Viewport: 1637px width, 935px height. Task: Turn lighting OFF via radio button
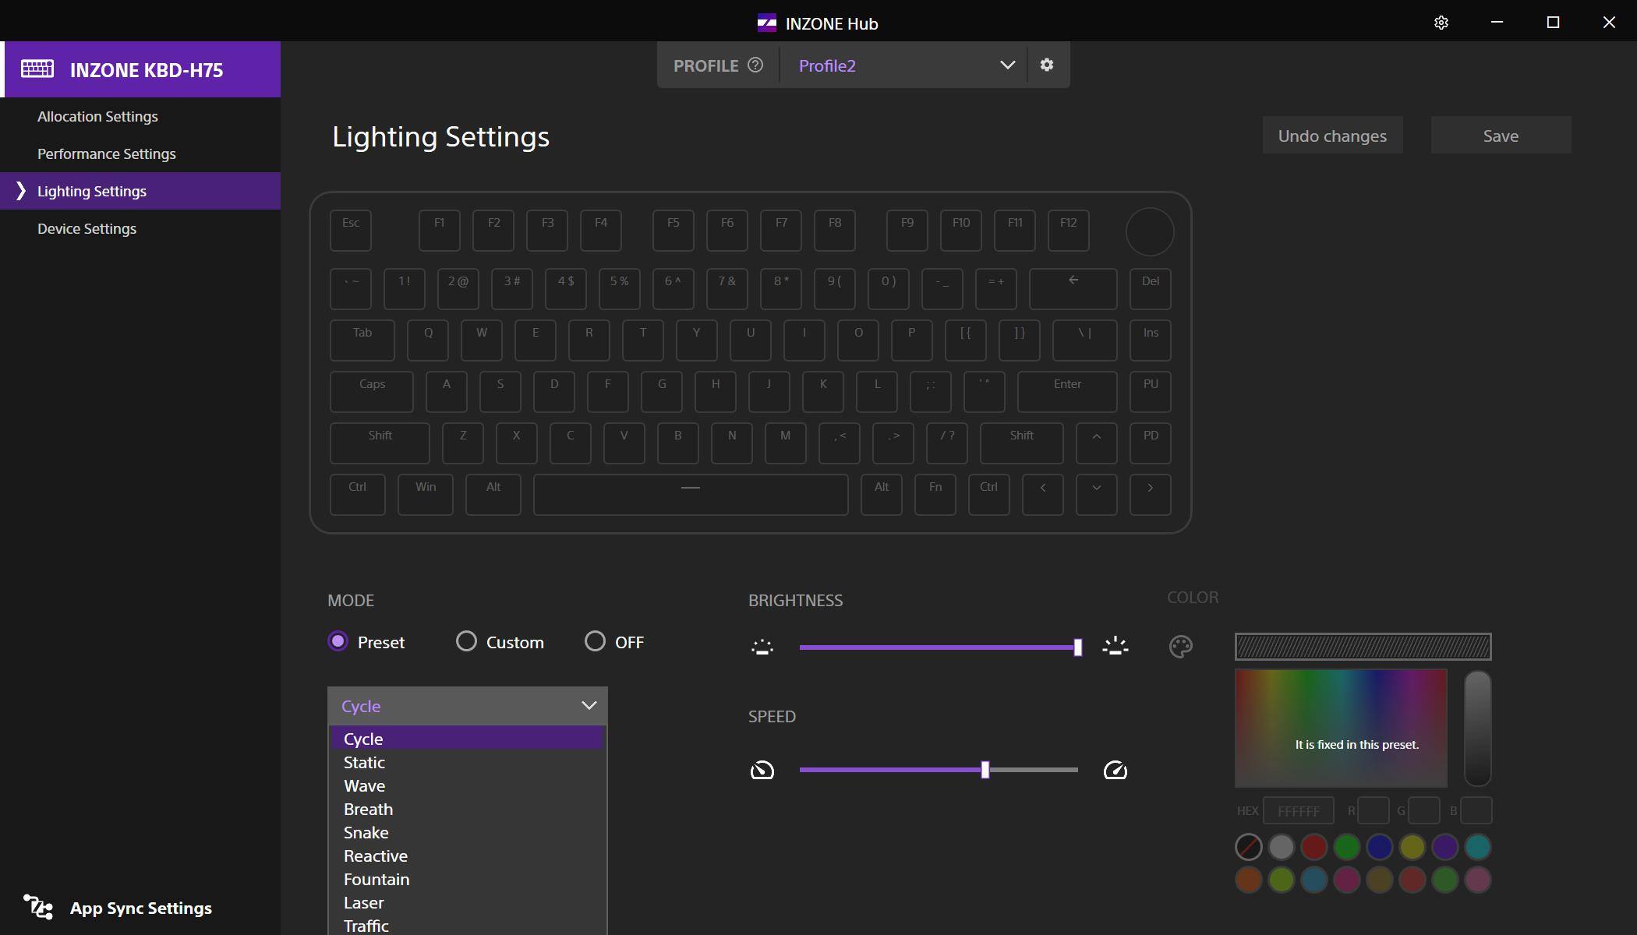pyautogui.click(x=595, y=641)
